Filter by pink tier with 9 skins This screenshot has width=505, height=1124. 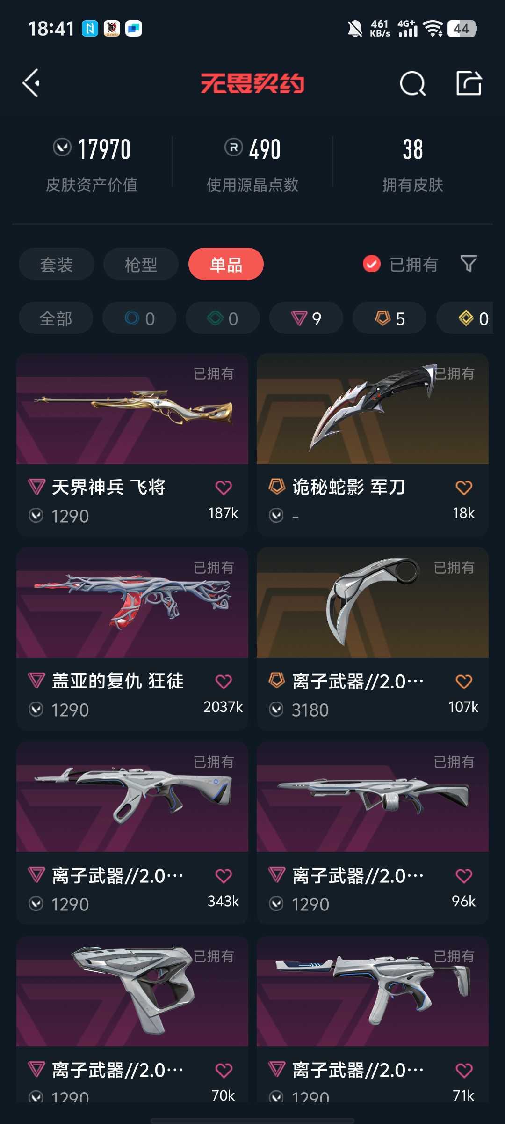(x=306, y=318)
